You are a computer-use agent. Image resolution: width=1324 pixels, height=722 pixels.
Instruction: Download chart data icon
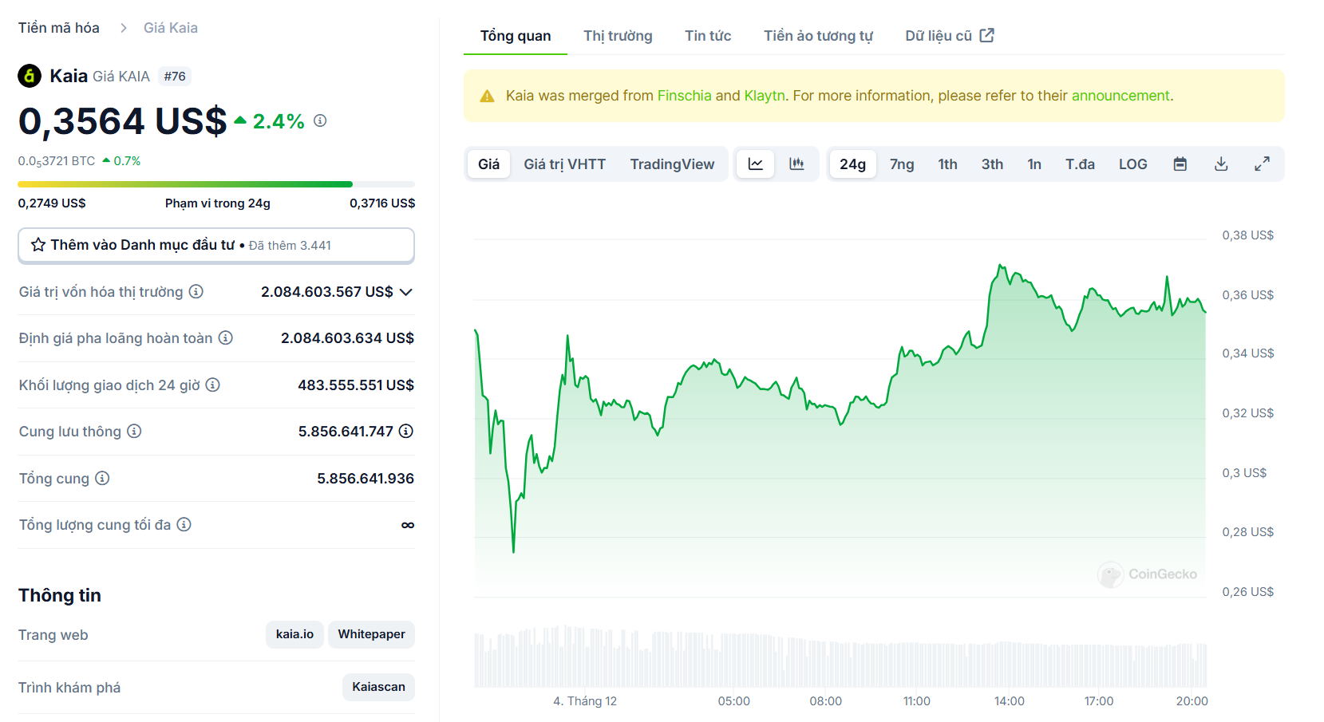click(1221, 164)
